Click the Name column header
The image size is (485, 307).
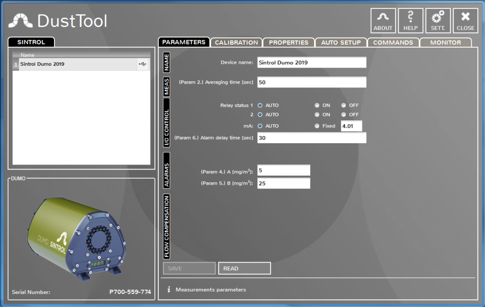(x=81, y=55)
